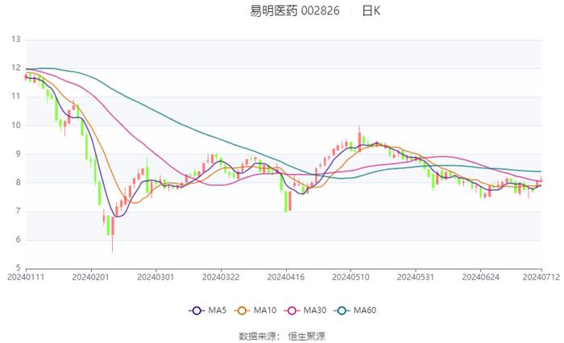Click the 日K chart type label

(371, 10)
